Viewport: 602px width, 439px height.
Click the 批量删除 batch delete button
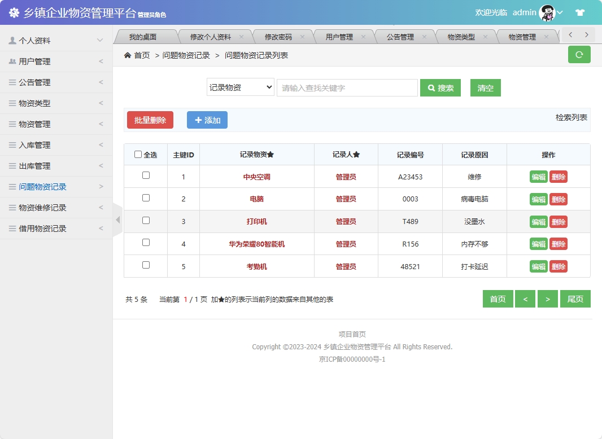(x=150, y=120)
